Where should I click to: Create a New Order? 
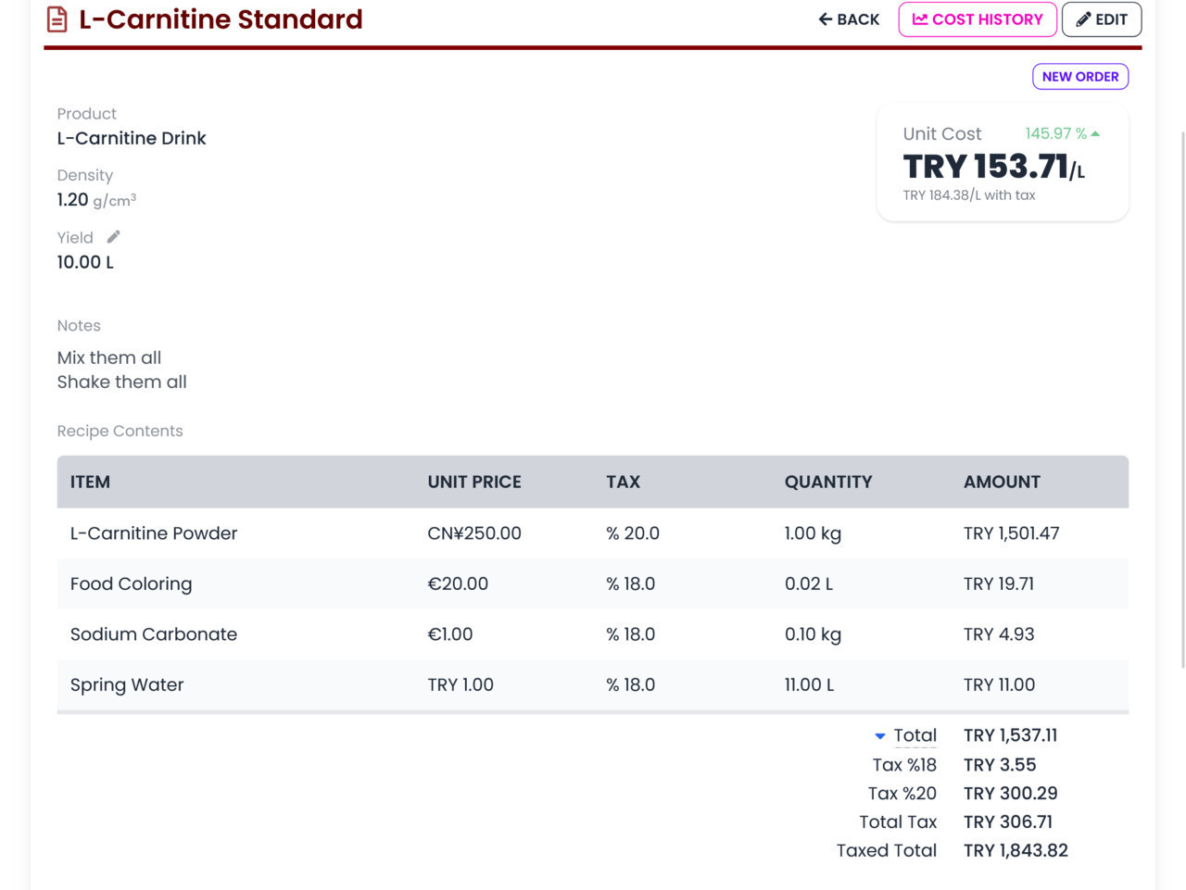[x=1080, y=77]
